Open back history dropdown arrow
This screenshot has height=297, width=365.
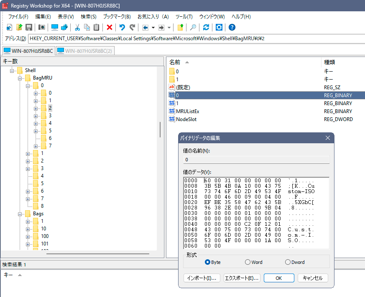point(153,28)
